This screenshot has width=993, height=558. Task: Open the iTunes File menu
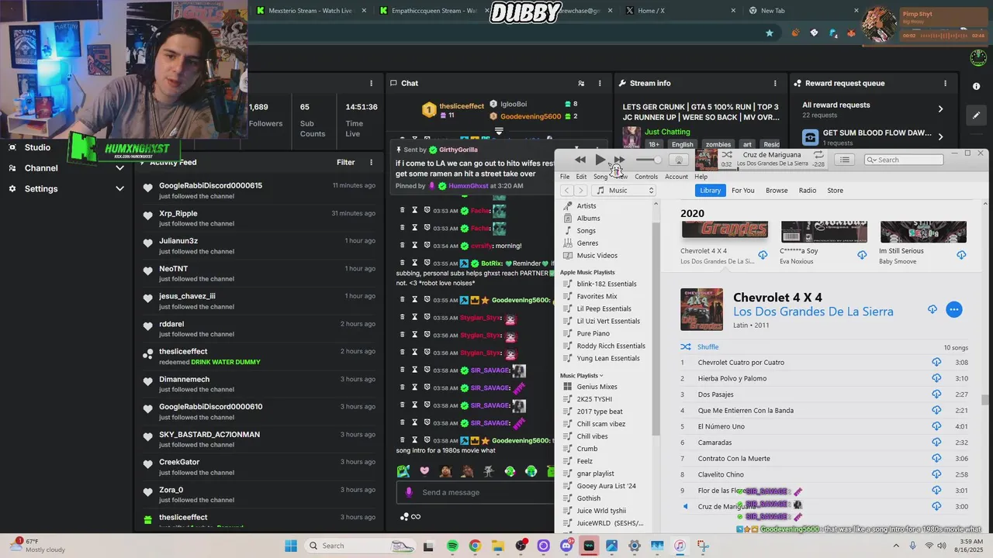[565, 177]
